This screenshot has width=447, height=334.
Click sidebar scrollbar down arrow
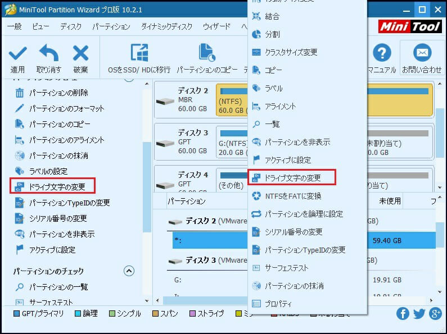(x=147, y=301)
